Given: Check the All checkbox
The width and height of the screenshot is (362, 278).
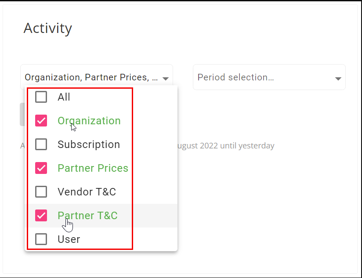Looking at the screenshot, I should click(x=41, y=97).
